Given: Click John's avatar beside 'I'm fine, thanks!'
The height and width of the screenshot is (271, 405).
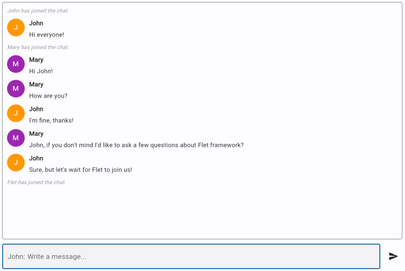Looking at the screenshot, I should [x=16, y=113].
